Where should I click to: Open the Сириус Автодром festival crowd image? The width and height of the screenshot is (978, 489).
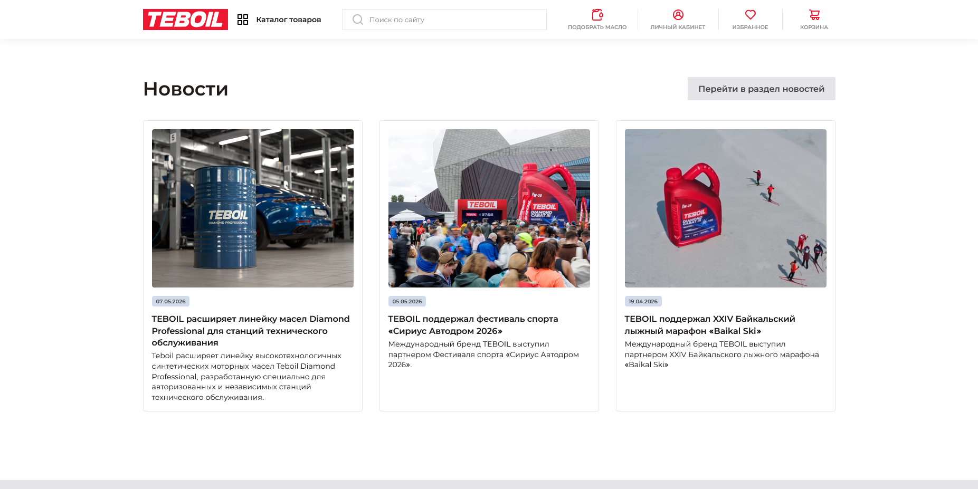489,208
